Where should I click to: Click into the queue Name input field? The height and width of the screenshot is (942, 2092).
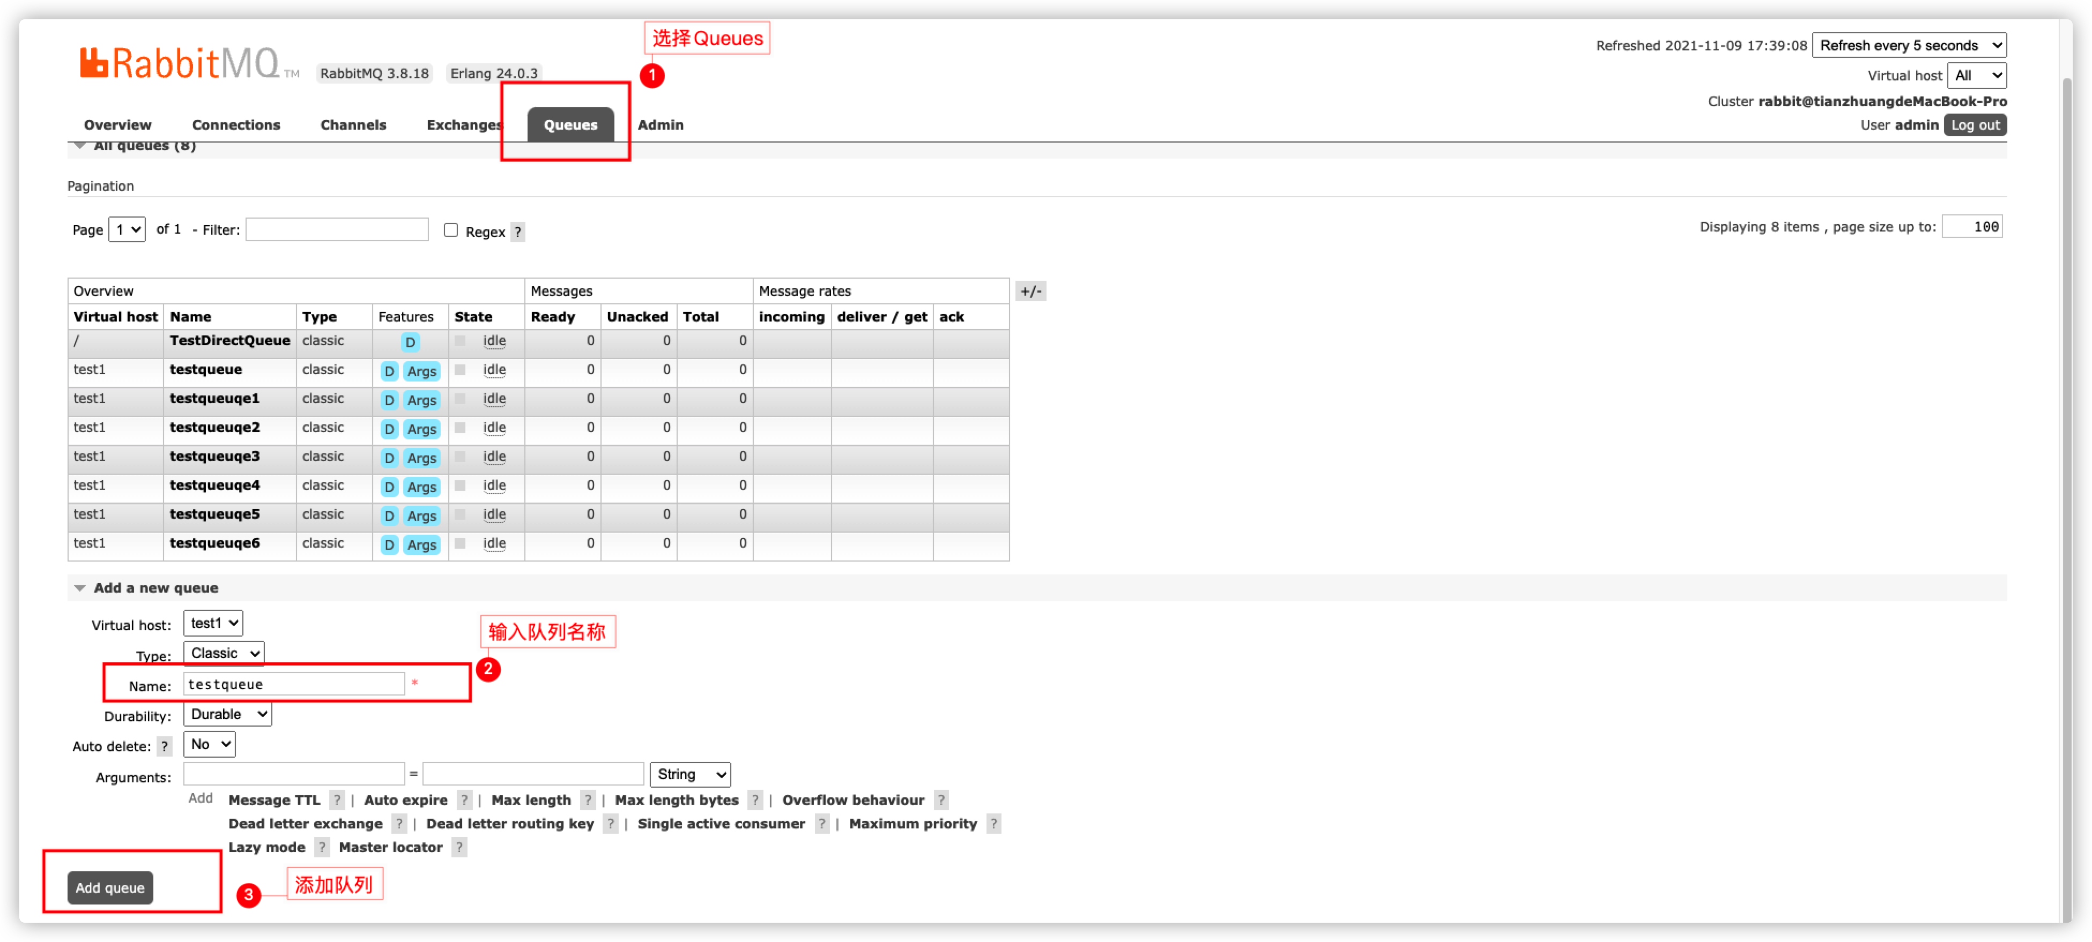tap(294, 684)
